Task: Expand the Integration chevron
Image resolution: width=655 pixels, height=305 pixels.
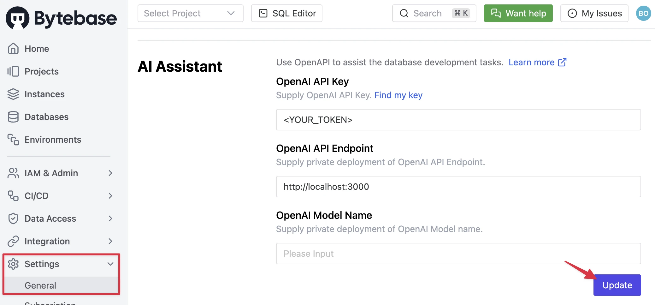Action: [110, 241]
